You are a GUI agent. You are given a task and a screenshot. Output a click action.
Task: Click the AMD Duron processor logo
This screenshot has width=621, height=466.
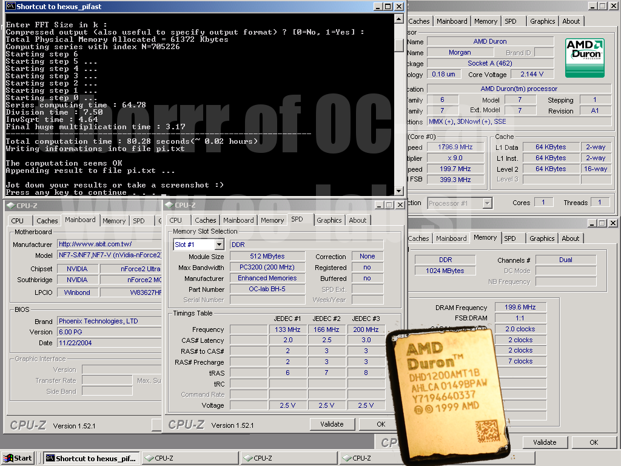coord(585,58)
